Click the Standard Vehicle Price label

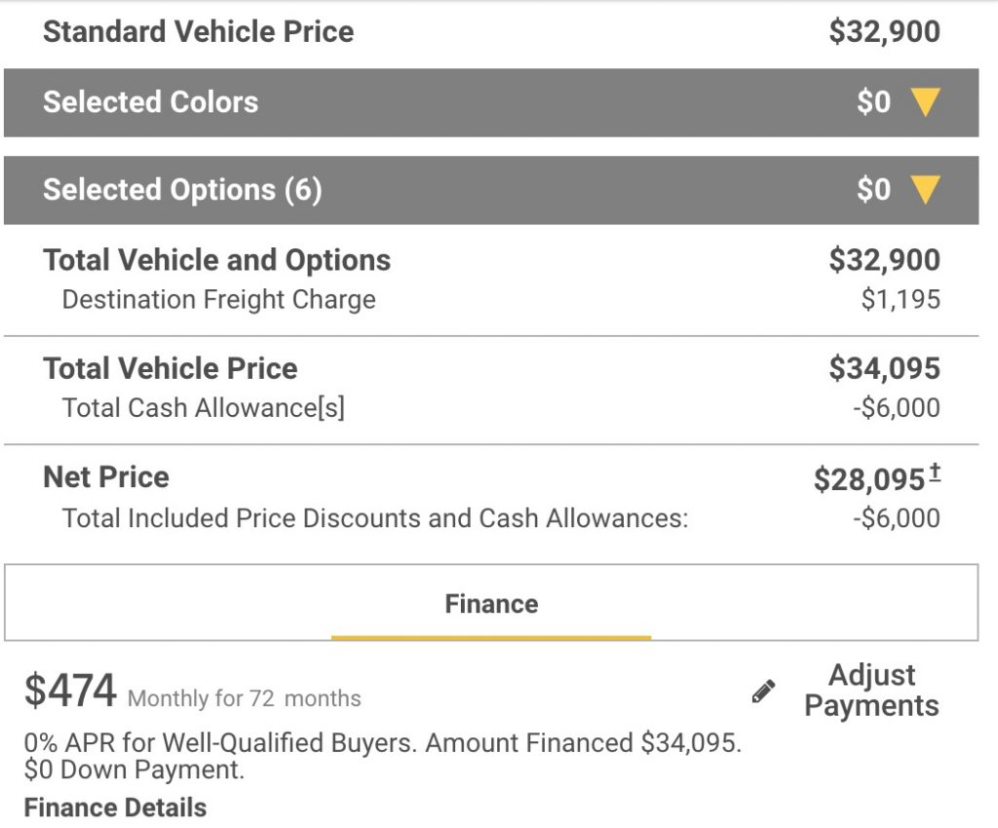pos(198,31)
